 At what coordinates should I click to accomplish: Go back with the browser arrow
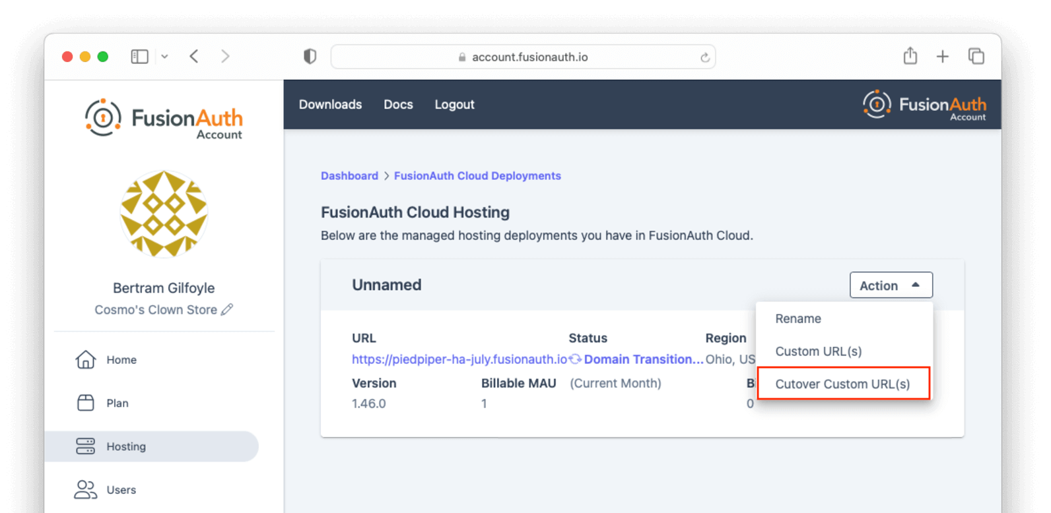click(194, 57)
